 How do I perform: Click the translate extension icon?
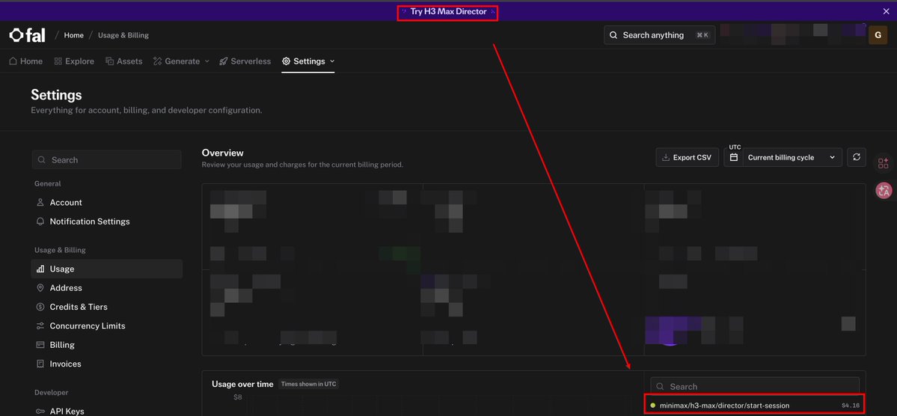tap(884, 191)
